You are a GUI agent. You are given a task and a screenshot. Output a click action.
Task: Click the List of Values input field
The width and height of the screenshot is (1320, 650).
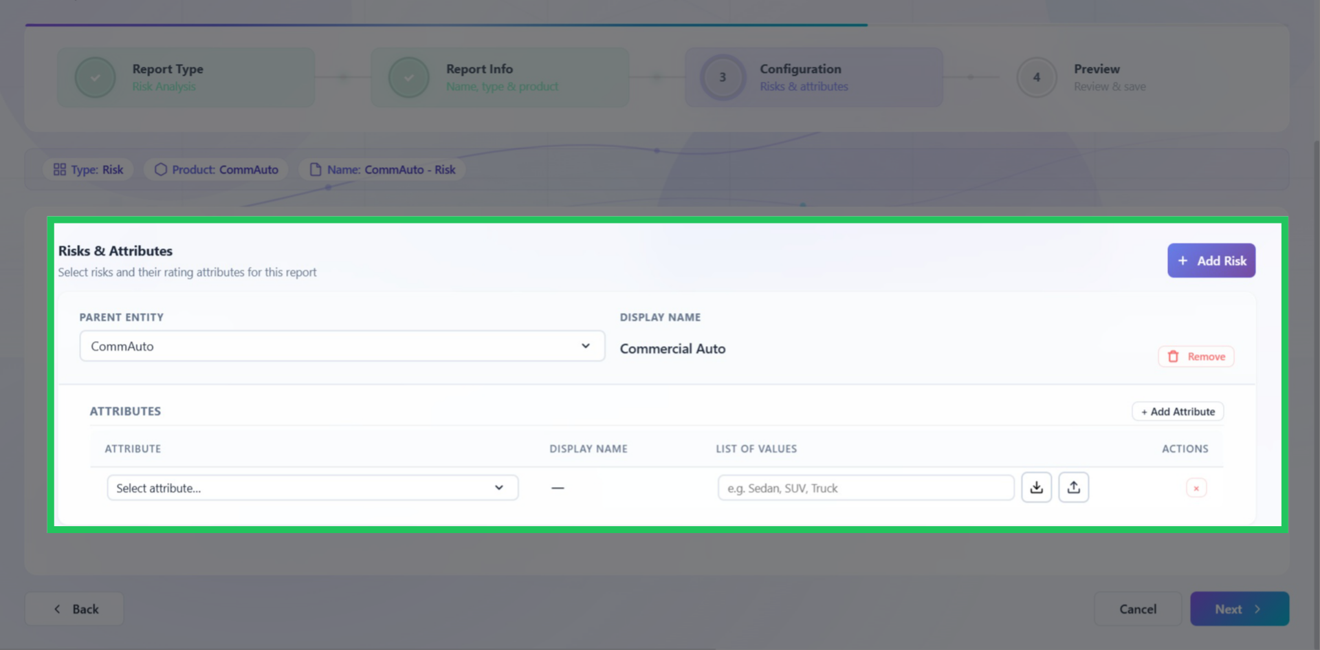pyautogui.click(x=866, y=488)
